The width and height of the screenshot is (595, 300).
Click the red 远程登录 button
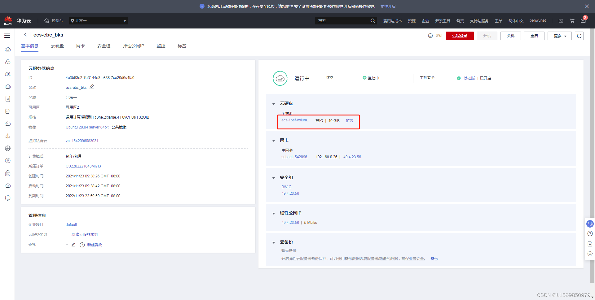click(x=460, y=36)
